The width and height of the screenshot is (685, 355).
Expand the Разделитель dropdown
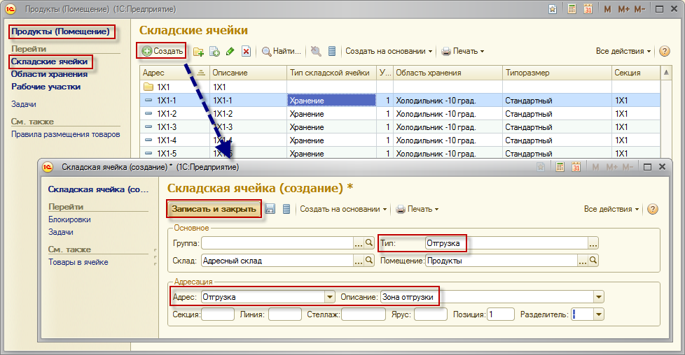tap(598, 314)
